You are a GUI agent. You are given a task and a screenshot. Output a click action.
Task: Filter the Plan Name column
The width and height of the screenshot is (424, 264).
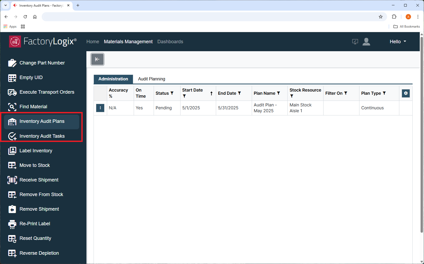point(278,93)
